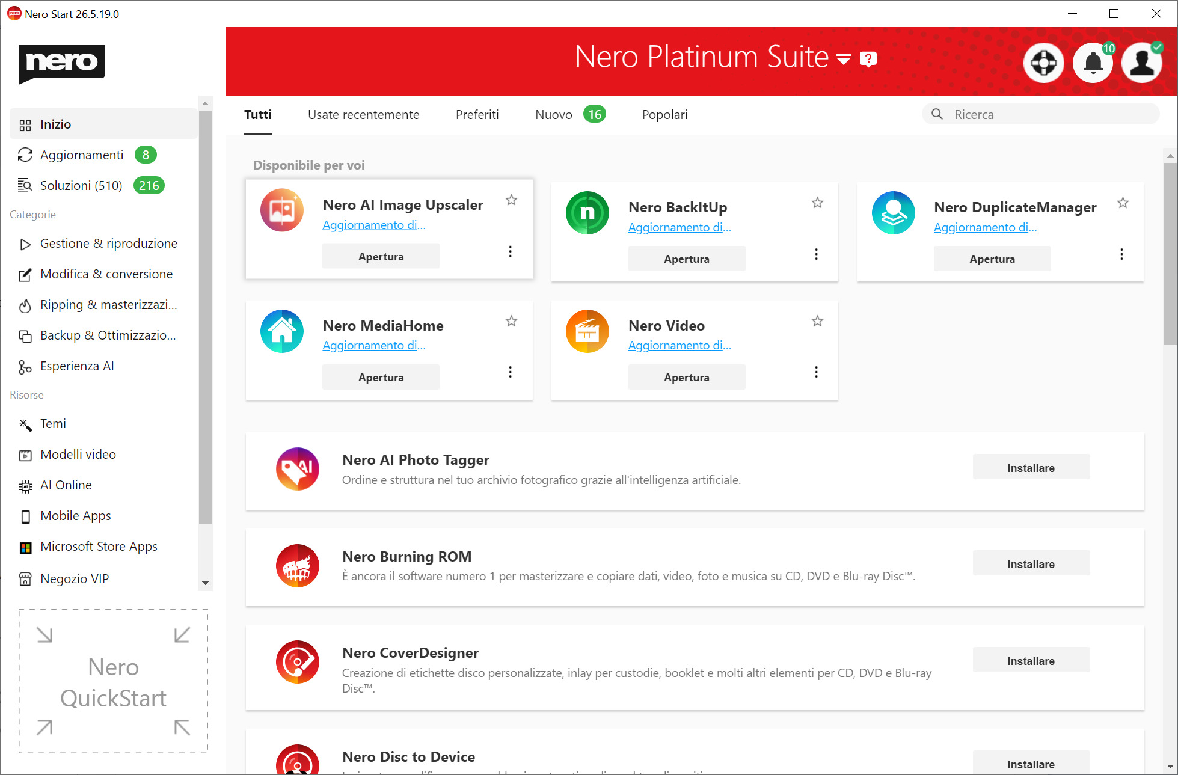
Task: Click the help question-mark icon beside suite title
Action: pyautogui.click(x=868, y=59)
